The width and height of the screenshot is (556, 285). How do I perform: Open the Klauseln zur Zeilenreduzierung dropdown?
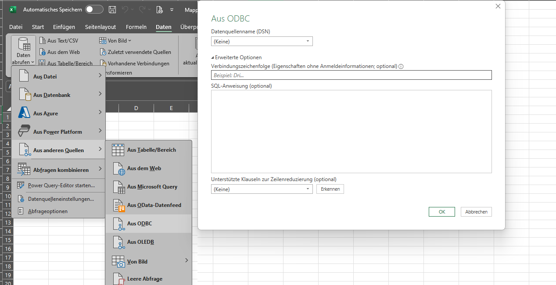(262, 189)
